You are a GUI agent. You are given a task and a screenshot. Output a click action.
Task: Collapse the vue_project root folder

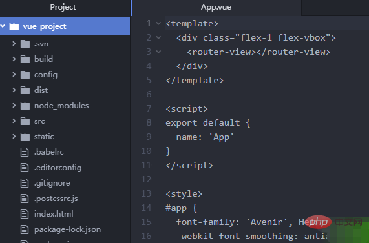[x=3, y=26]
